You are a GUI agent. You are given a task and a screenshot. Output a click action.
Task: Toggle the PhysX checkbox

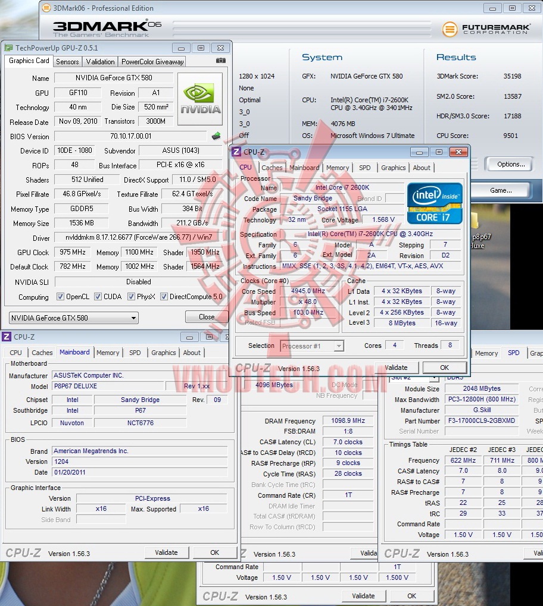pos(131,296)
